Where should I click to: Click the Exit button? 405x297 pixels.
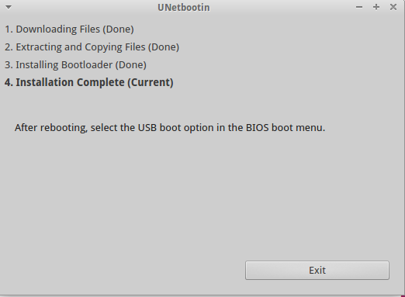coord(317,270)
